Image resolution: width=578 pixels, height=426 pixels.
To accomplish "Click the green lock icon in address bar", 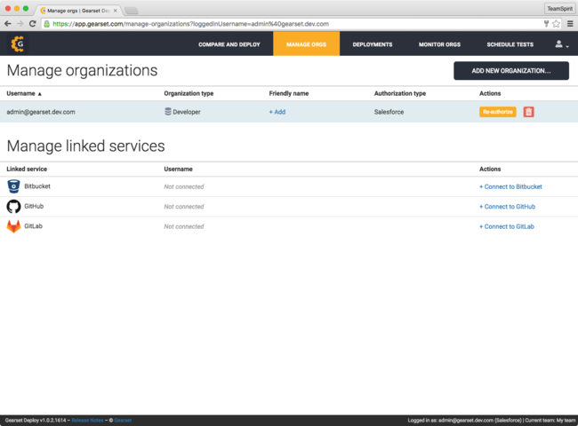I will coord(47,24).
